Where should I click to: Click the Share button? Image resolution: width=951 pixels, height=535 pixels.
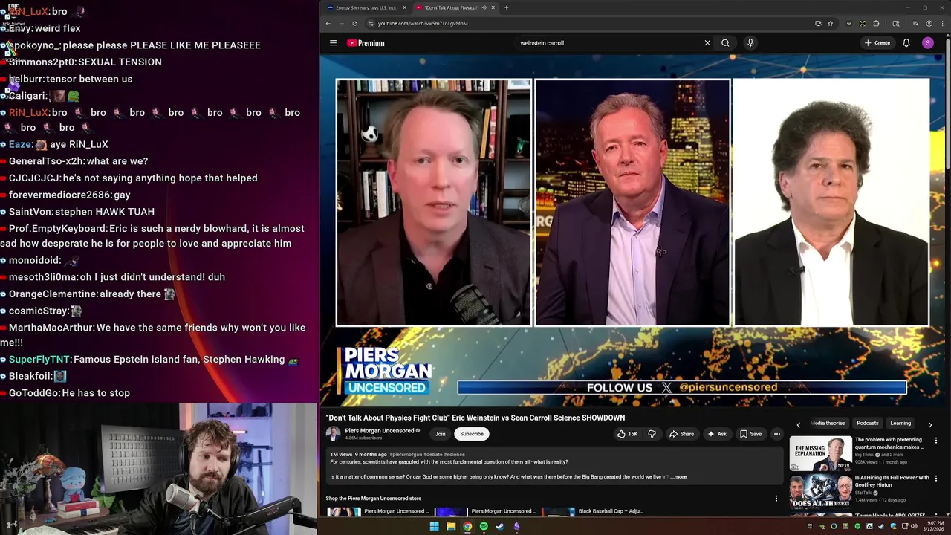point(681,434)
